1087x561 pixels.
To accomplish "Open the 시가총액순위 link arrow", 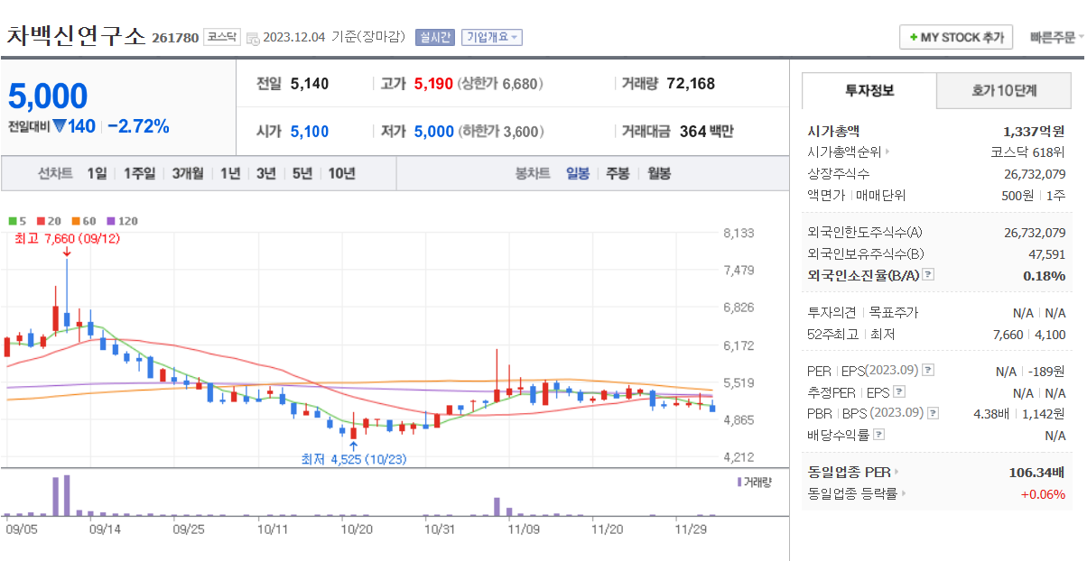I will tap(887, 152).
